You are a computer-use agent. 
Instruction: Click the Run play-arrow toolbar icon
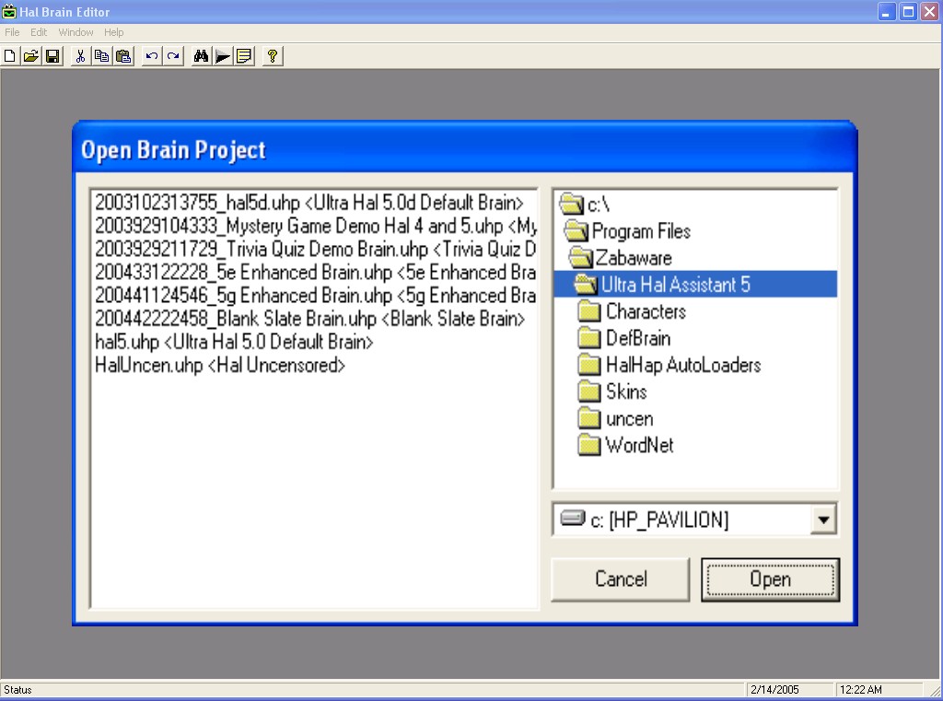[223, 56]
